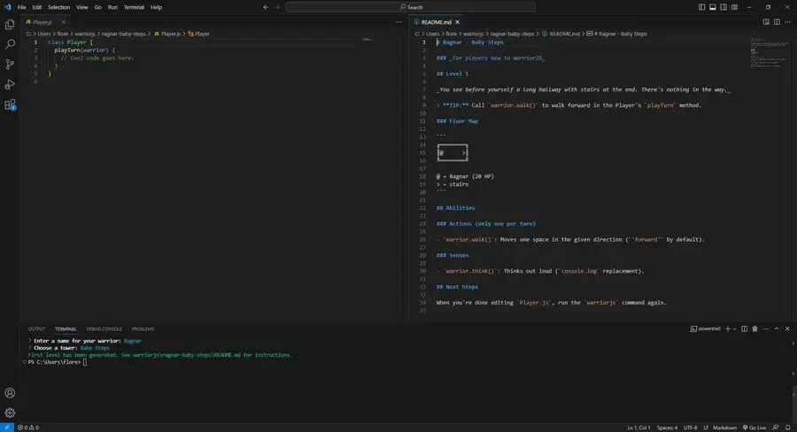The width and height of the screenshot is (797, 432).
Task: Open the Source Control view
Action: pyautogui.click(x=10, y=64)
